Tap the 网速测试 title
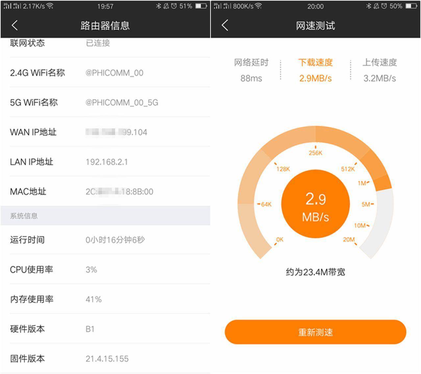The height and width of the screenshot is (374, 421). click(315, 25)
